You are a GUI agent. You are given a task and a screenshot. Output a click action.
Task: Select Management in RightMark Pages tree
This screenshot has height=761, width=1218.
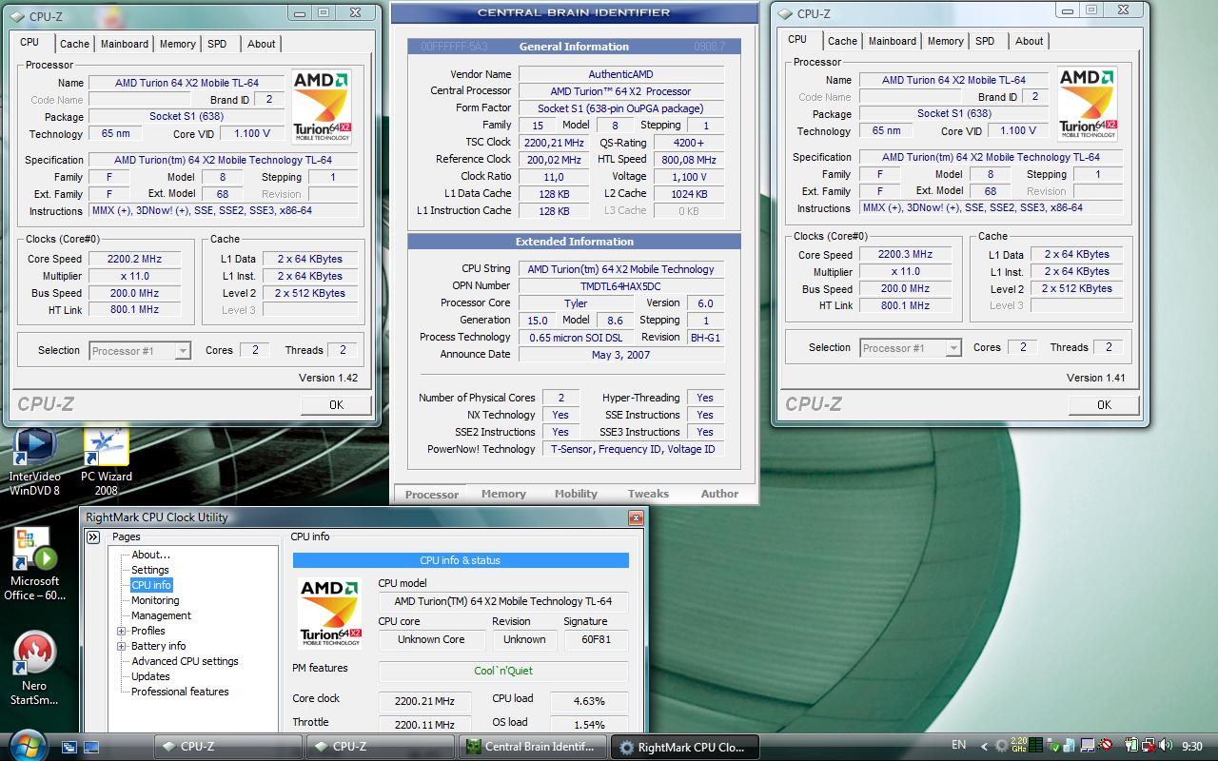161,615
